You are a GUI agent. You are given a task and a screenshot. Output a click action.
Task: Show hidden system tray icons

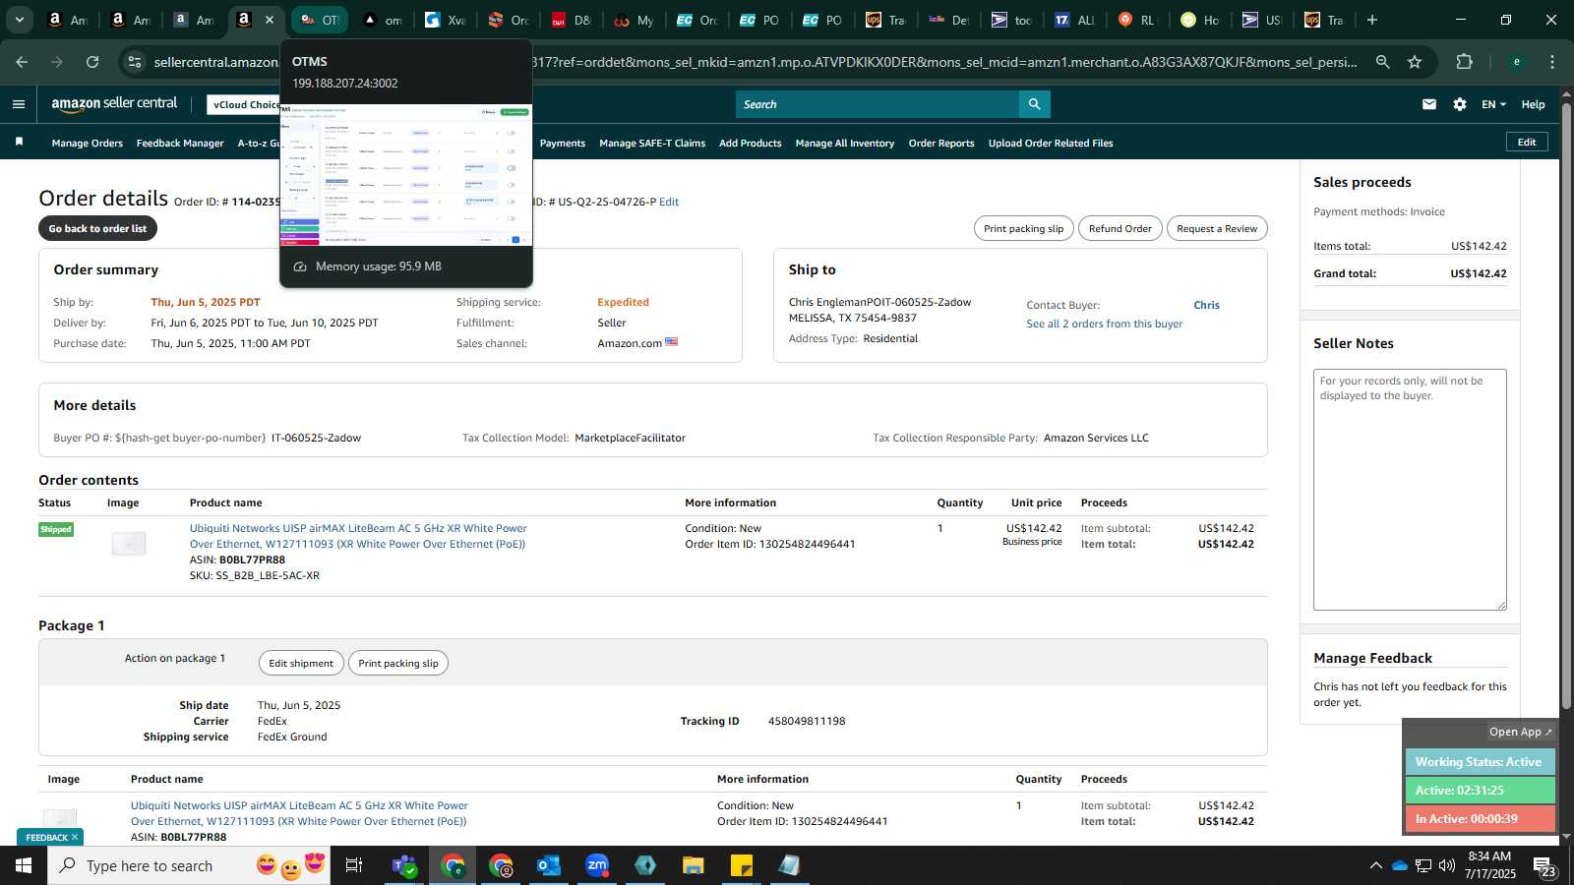click(1375, 865)
